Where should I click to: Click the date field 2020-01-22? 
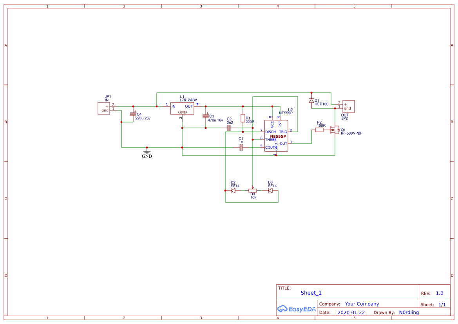tap(351, 312)
